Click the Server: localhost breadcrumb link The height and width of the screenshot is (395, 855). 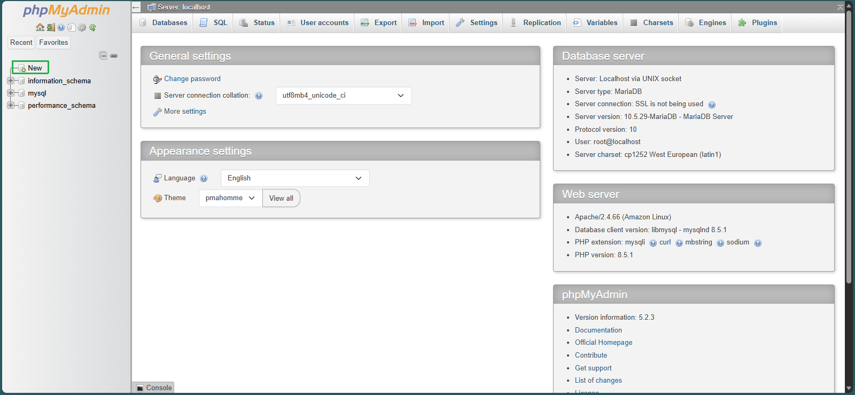(x=184, y=7)
